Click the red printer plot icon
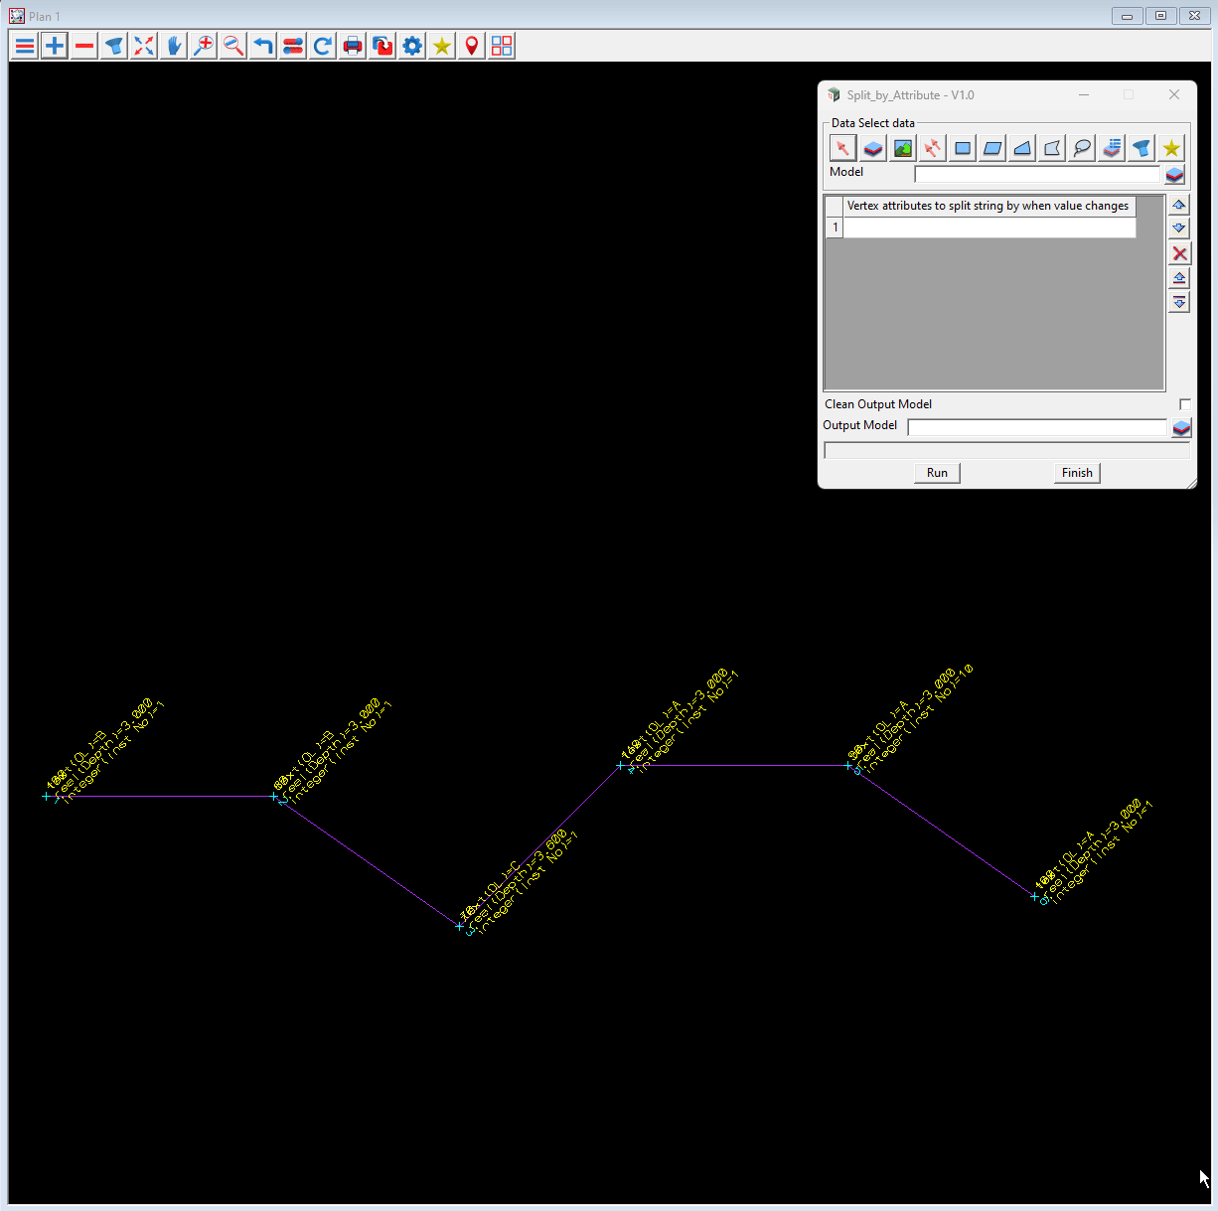The height and width of the screenshot is (1211, 1218). coord(353,46)
